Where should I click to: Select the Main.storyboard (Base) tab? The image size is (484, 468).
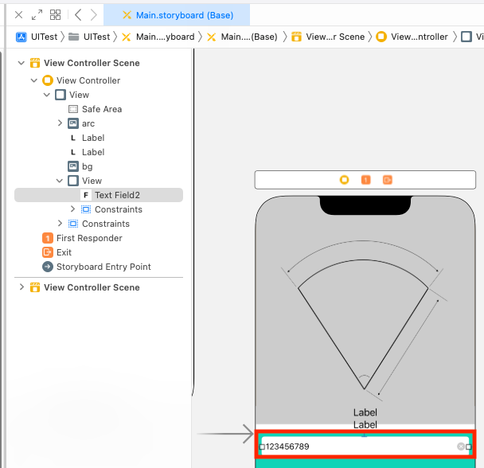pos(177,15)
